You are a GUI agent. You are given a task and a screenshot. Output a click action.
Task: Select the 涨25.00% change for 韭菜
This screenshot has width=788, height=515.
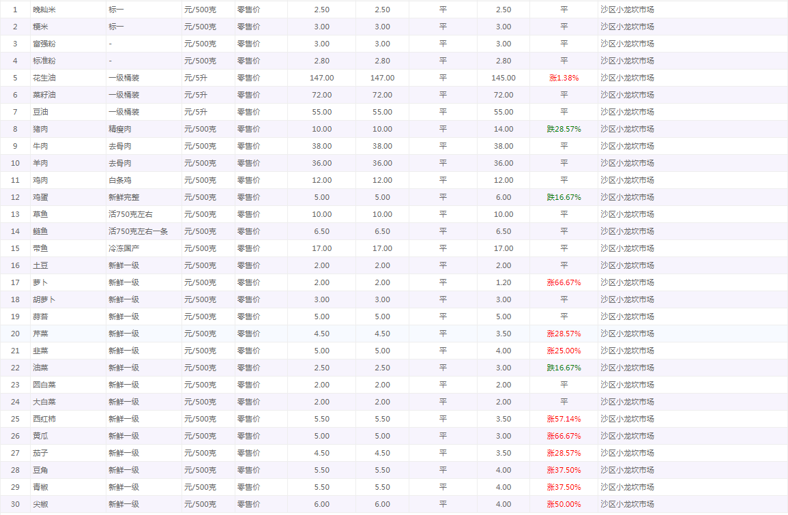(564, 351)
